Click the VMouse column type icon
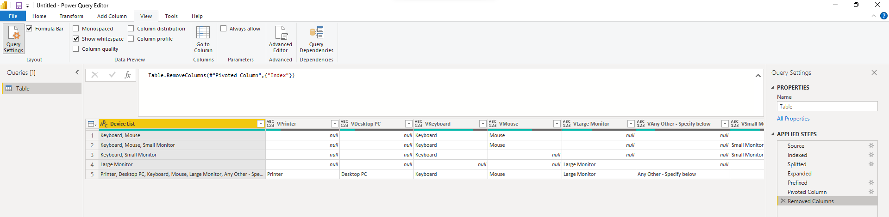Viewport: 889px width, 217px height. (x=493, y=124)
